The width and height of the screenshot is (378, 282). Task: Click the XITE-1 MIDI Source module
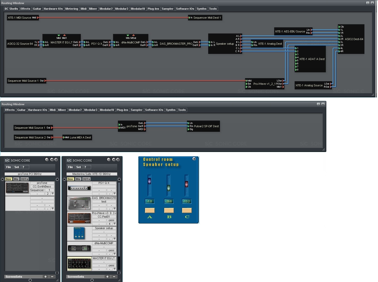coord(23,18)
